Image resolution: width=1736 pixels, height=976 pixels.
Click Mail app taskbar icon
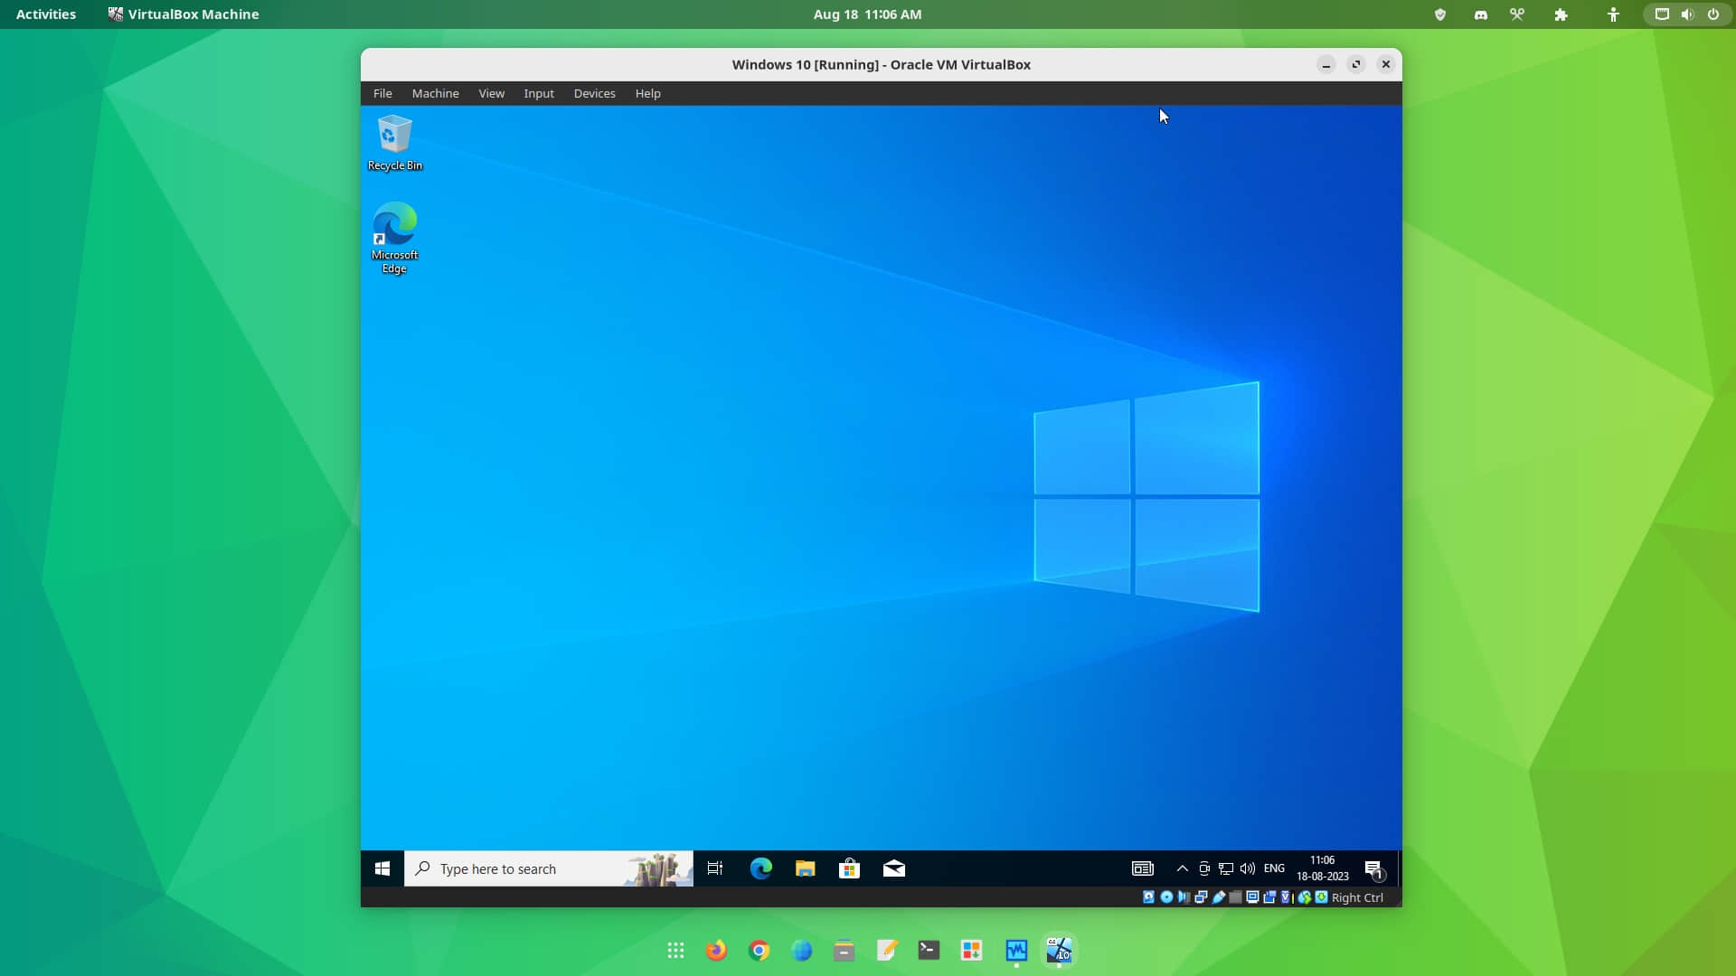click(x=894, y=868)
